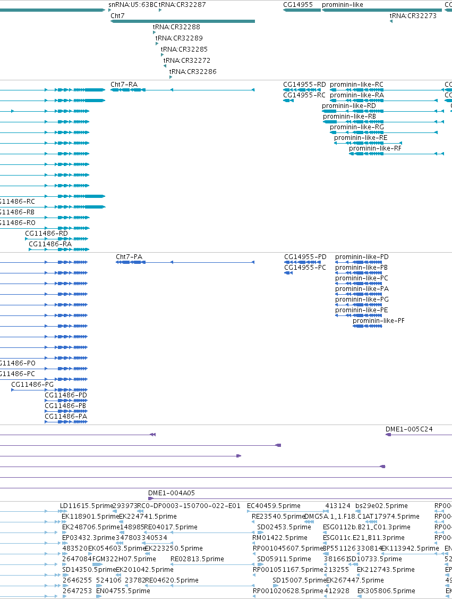Click the prominin-like-PB CDS
This screenshot has width=452, height=599.
[x=359, y=273]
